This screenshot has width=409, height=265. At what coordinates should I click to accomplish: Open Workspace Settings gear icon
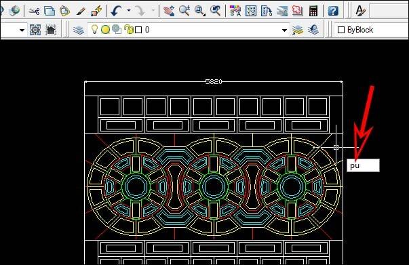35,30
